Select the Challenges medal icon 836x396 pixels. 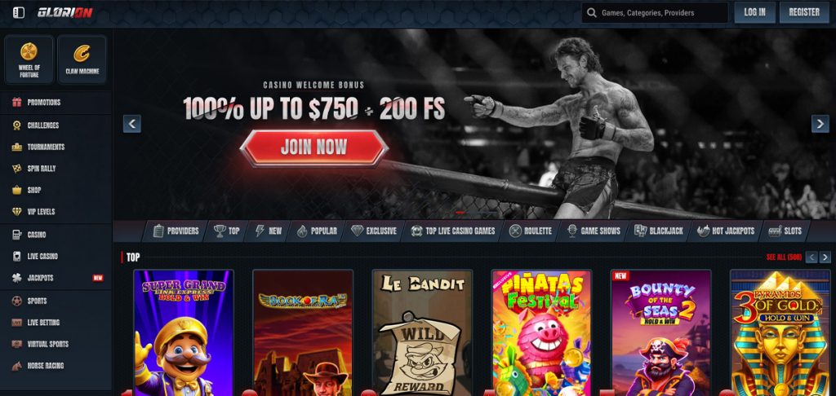tap(17, 125)
